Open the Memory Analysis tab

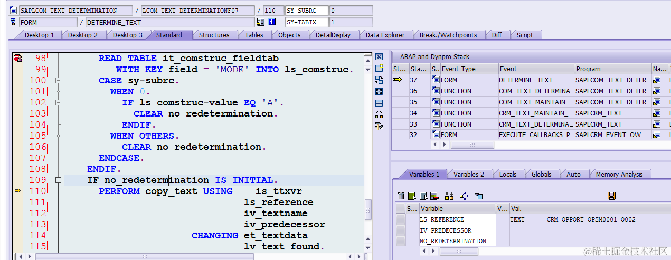pos(619,175)
